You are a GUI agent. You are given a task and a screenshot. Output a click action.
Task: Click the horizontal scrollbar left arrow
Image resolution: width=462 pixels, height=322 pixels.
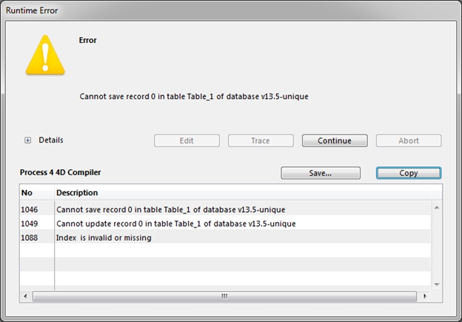pos(27,296)
